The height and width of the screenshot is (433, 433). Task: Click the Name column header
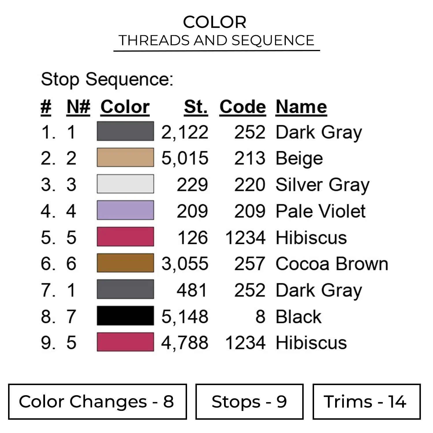(301, 107)
